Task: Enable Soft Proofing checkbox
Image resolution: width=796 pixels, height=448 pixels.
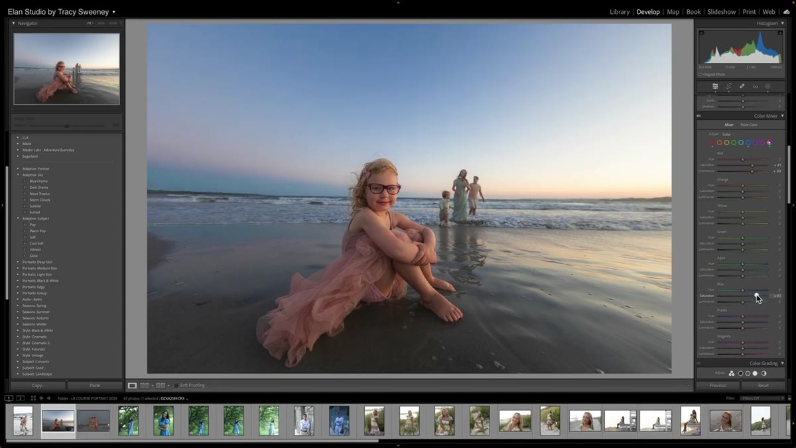Action: (x=176, y=385)
